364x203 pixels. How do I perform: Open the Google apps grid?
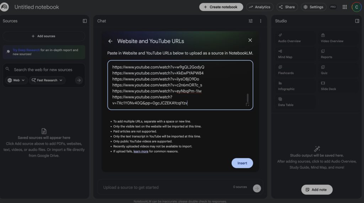click(344, 7)
